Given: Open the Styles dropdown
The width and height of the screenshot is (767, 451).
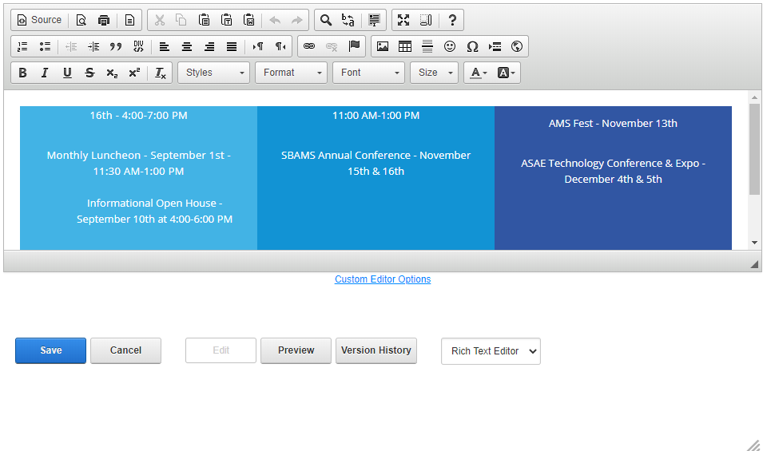Looking at the screenshot, I should point(214,73).
